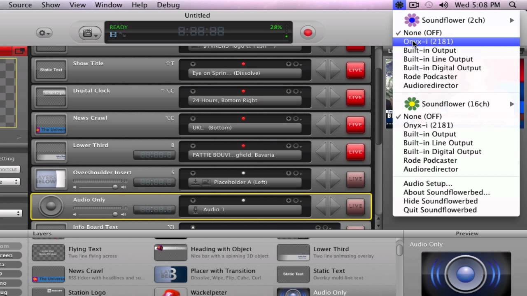Click the plus icon in Show Title row

289,64
